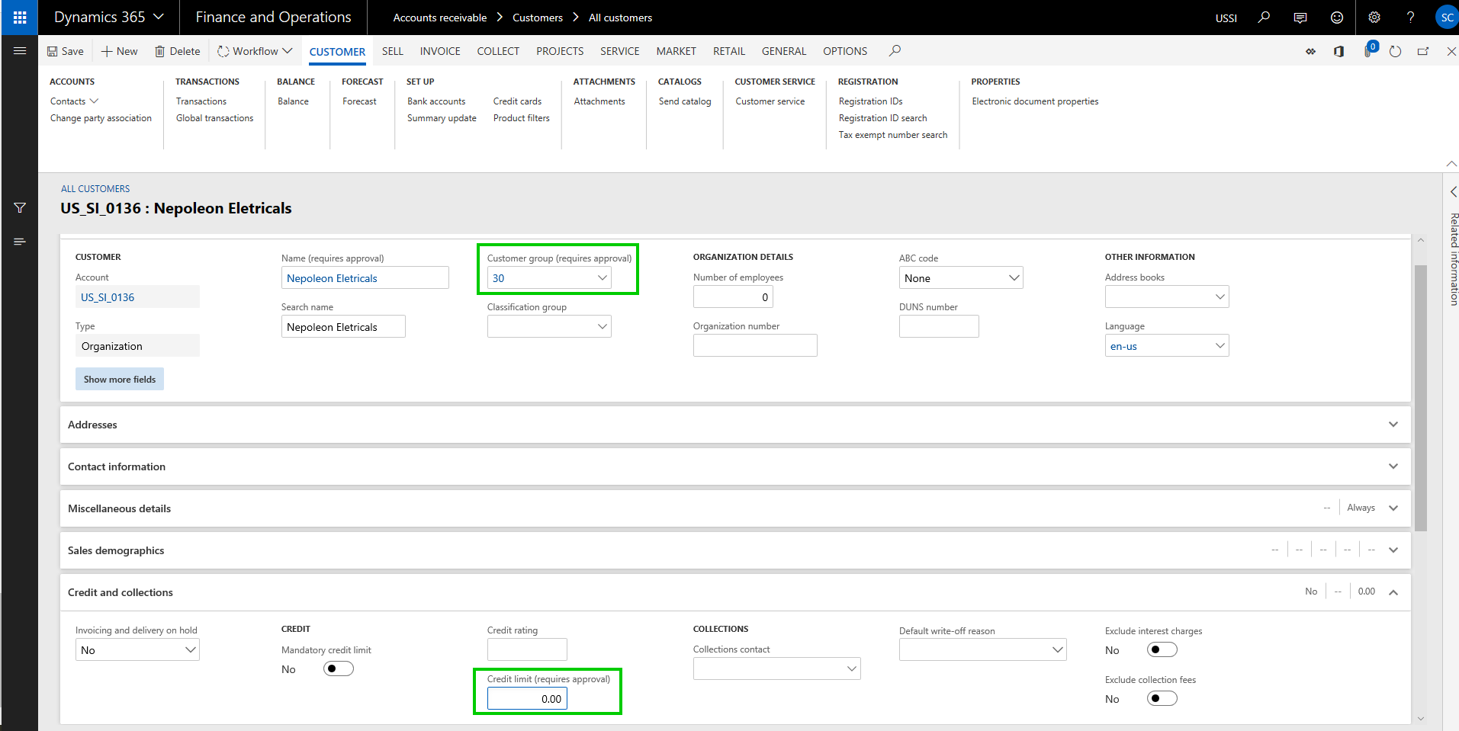Open in Microsoft Office icon
The height and width of the screenshot is (731, 1459).
1338,51
